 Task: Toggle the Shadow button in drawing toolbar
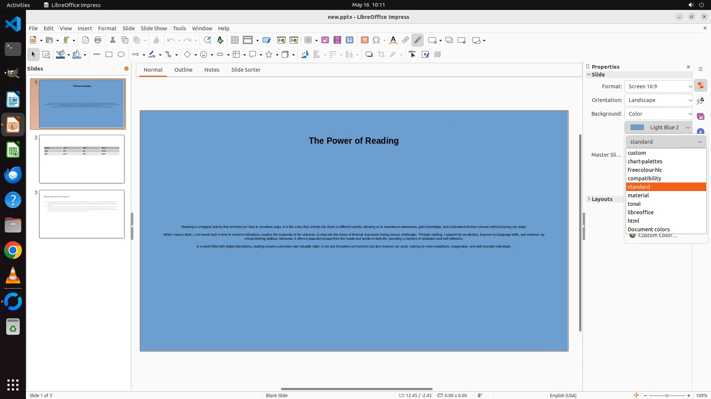point(369,55)
